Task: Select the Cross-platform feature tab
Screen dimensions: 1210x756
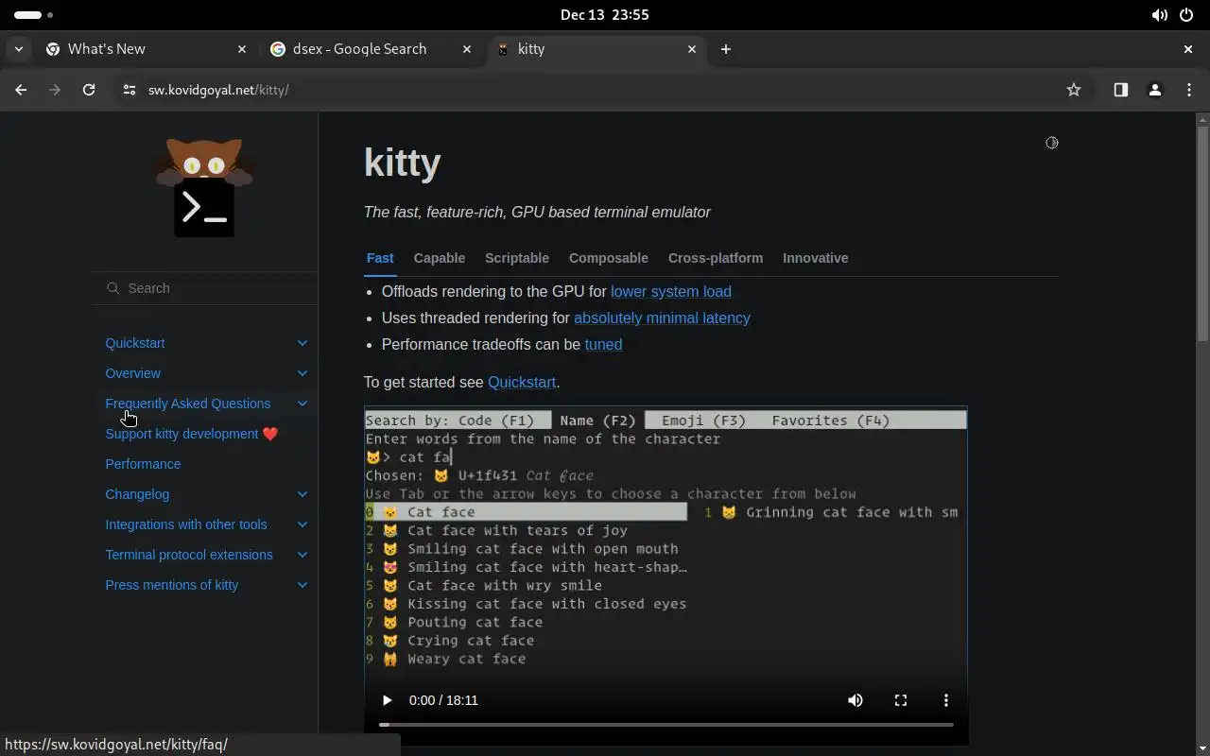Action: tap(716, 258)
